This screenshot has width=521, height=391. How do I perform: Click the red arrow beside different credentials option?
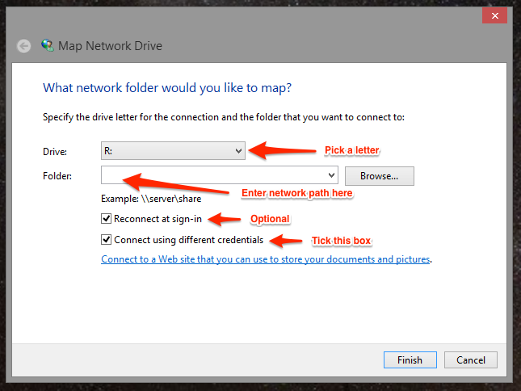point(287,239)
